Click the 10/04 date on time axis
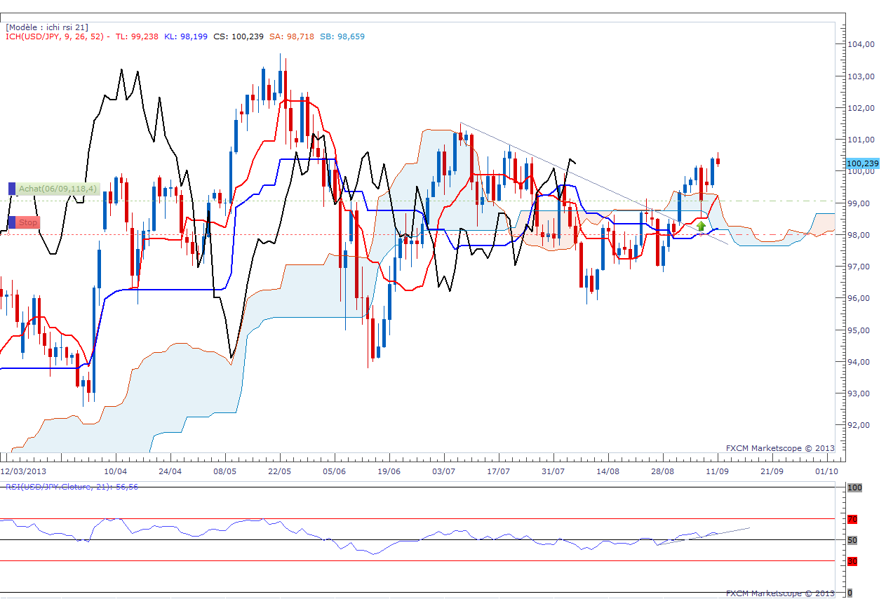886x599 pixels. tap(115, 471)
